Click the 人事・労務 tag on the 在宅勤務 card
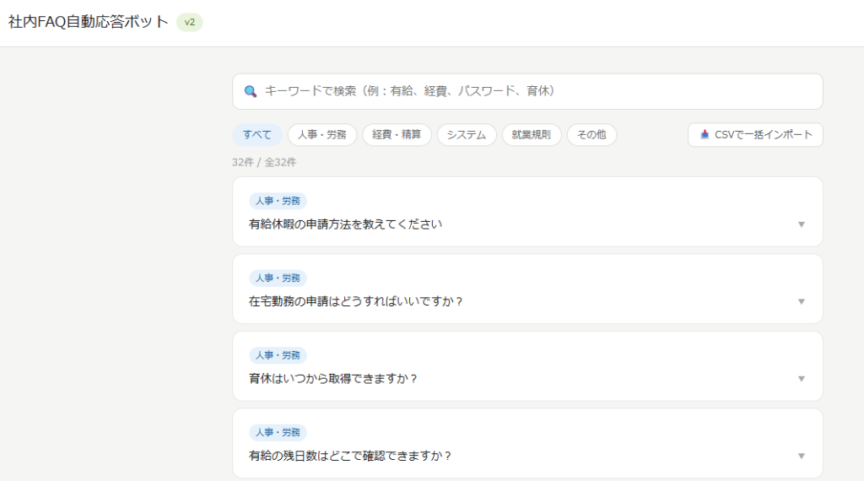This screenshot has width=864, height=481. coord(278,278)
